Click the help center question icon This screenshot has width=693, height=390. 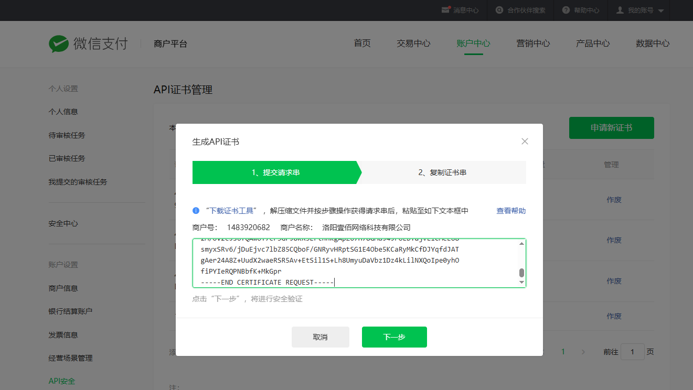[566, 10]
